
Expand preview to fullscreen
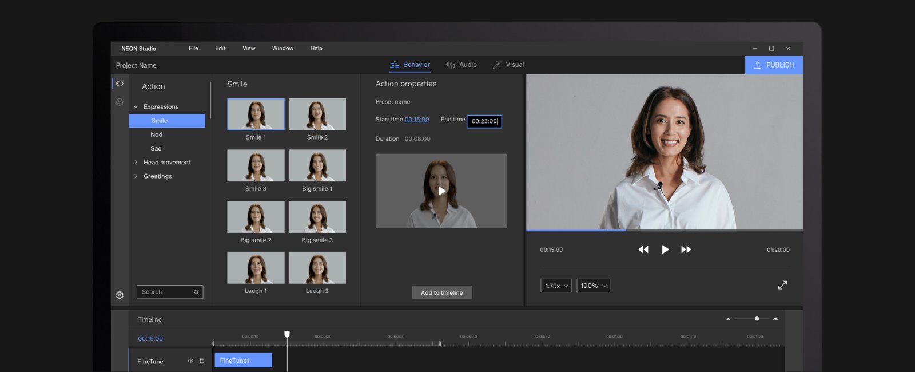tap(782, 285)
